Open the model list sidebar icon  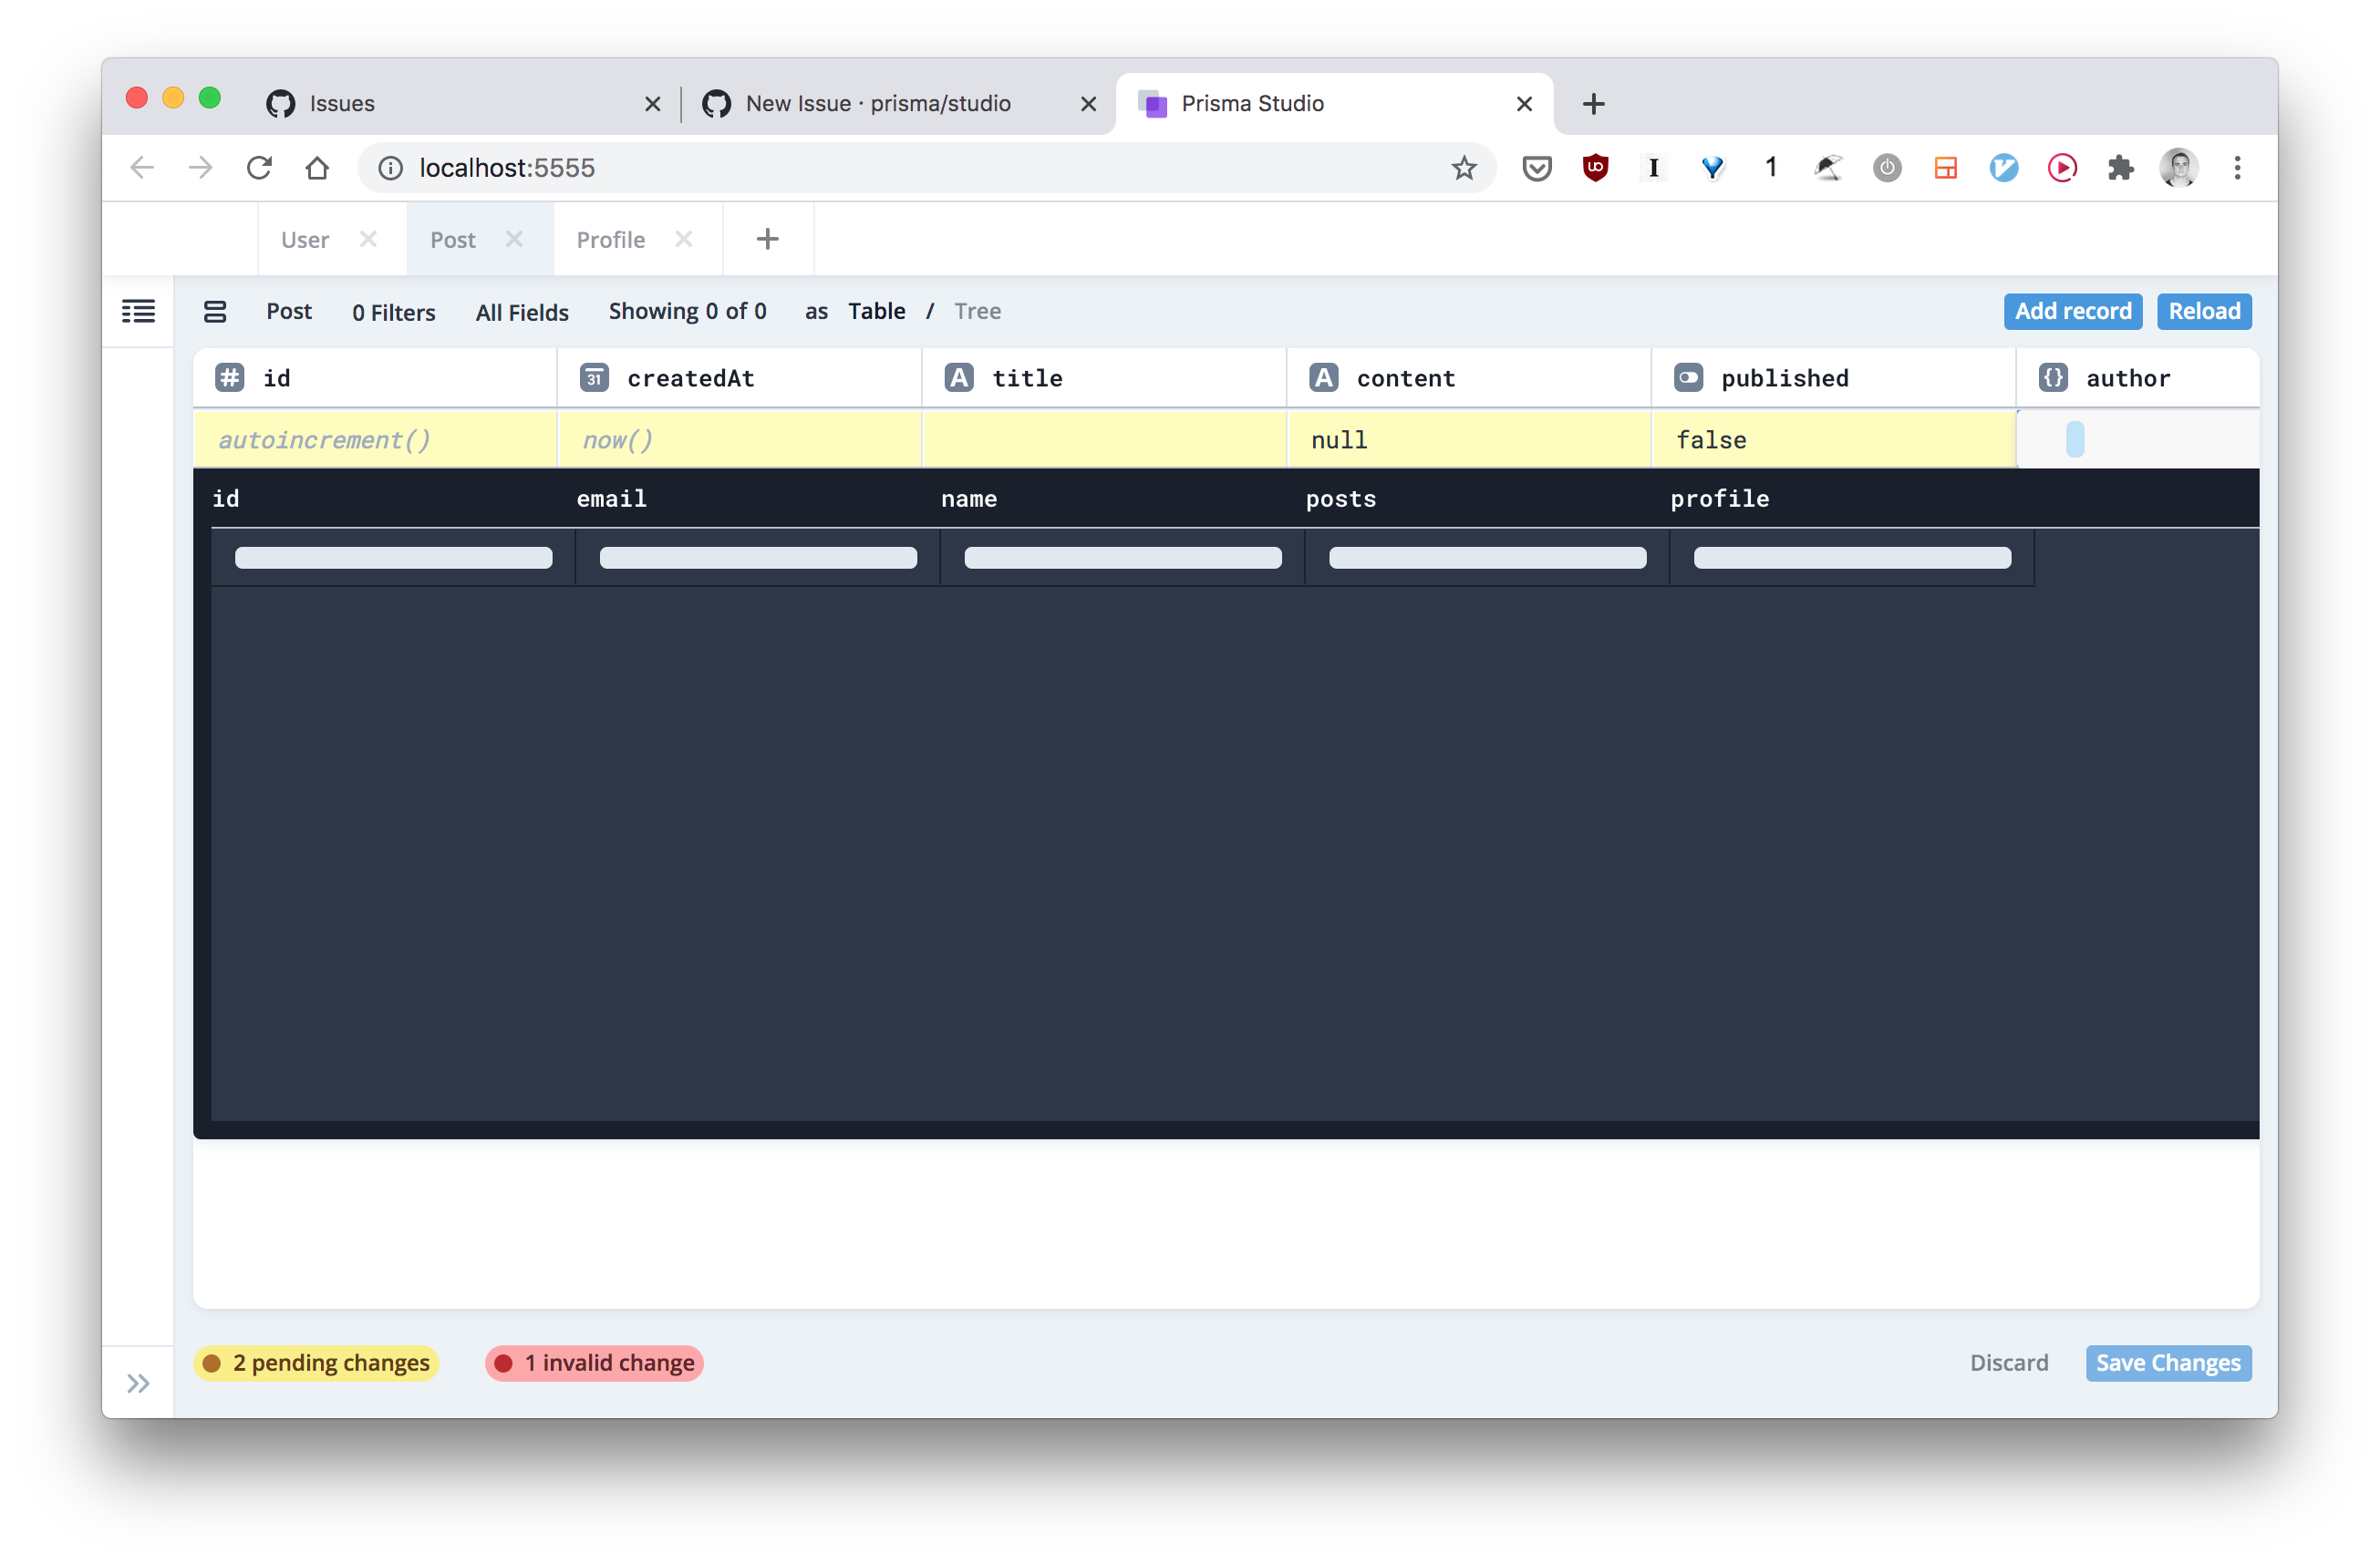click(138, 311)
